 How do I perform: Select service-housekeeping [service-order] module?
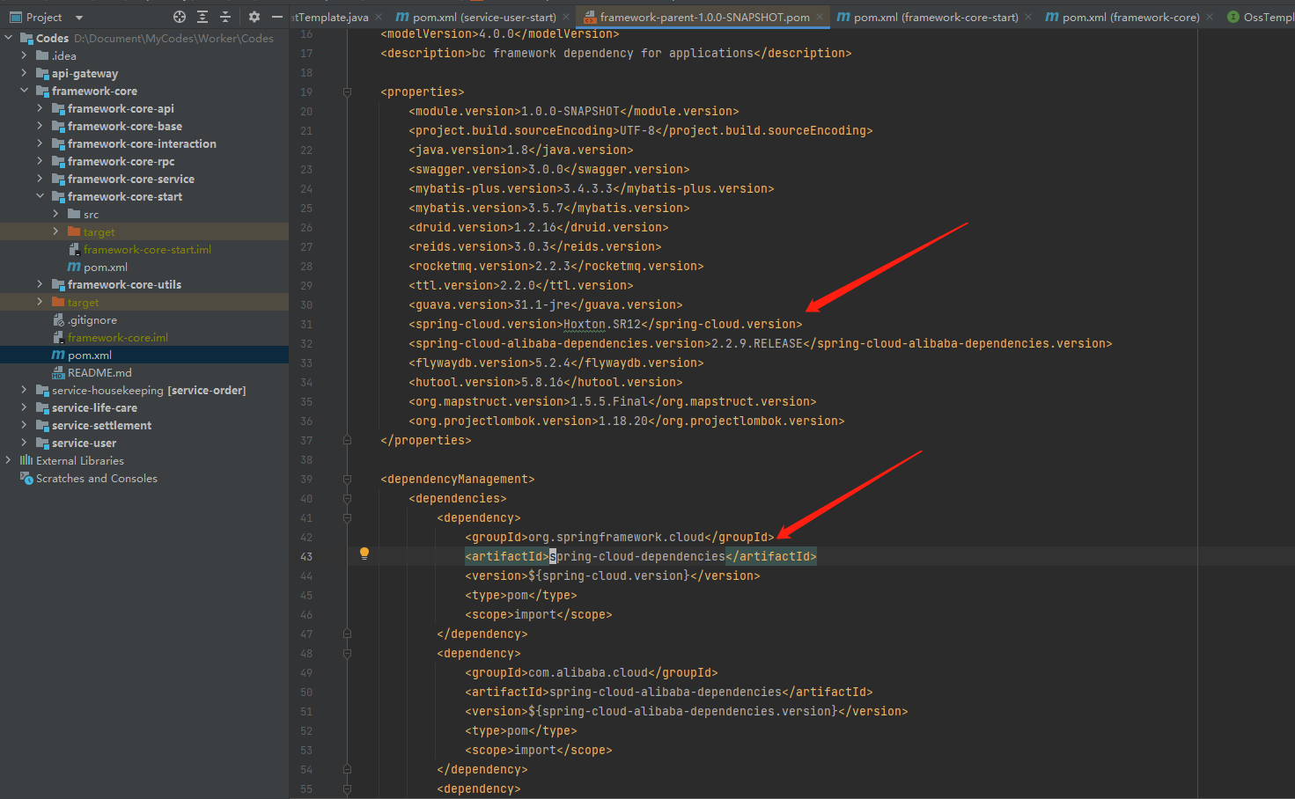coord(149,390)
